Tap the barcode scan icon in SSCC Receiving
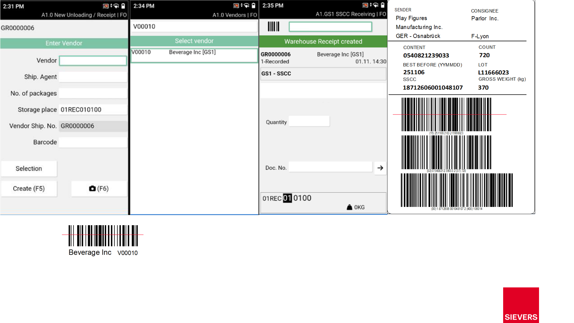The height and width of the screenshot is (323, 574). click(274, 27)
